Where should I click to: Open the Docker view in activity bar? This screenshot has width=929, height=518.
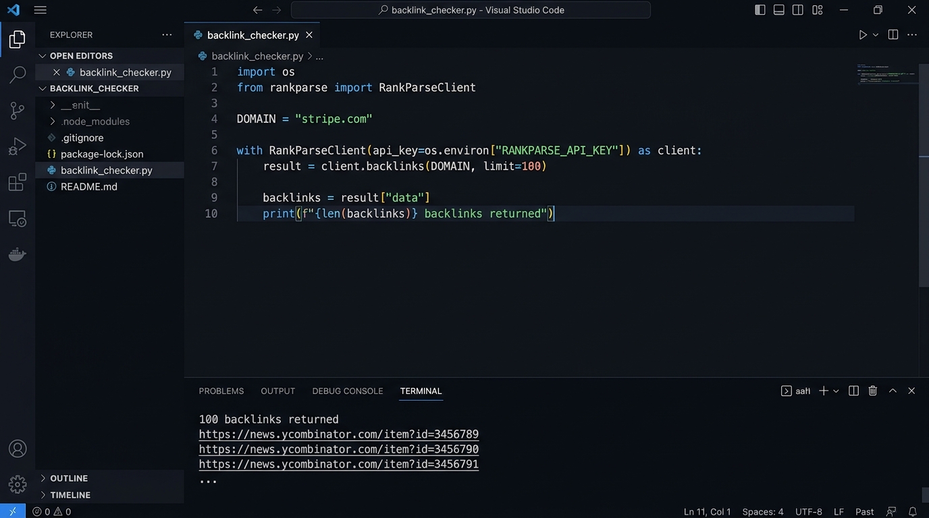pyautogui.click(x=18, y=254)
